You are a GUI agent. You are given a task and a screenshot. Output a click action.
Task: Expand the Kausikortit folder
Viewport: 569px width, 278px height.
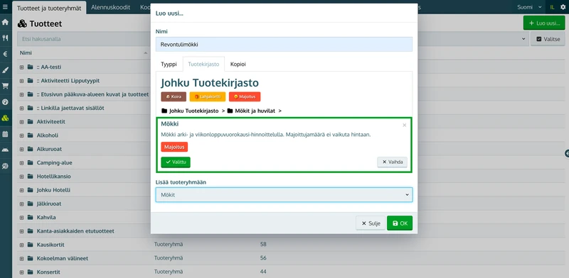21,245
